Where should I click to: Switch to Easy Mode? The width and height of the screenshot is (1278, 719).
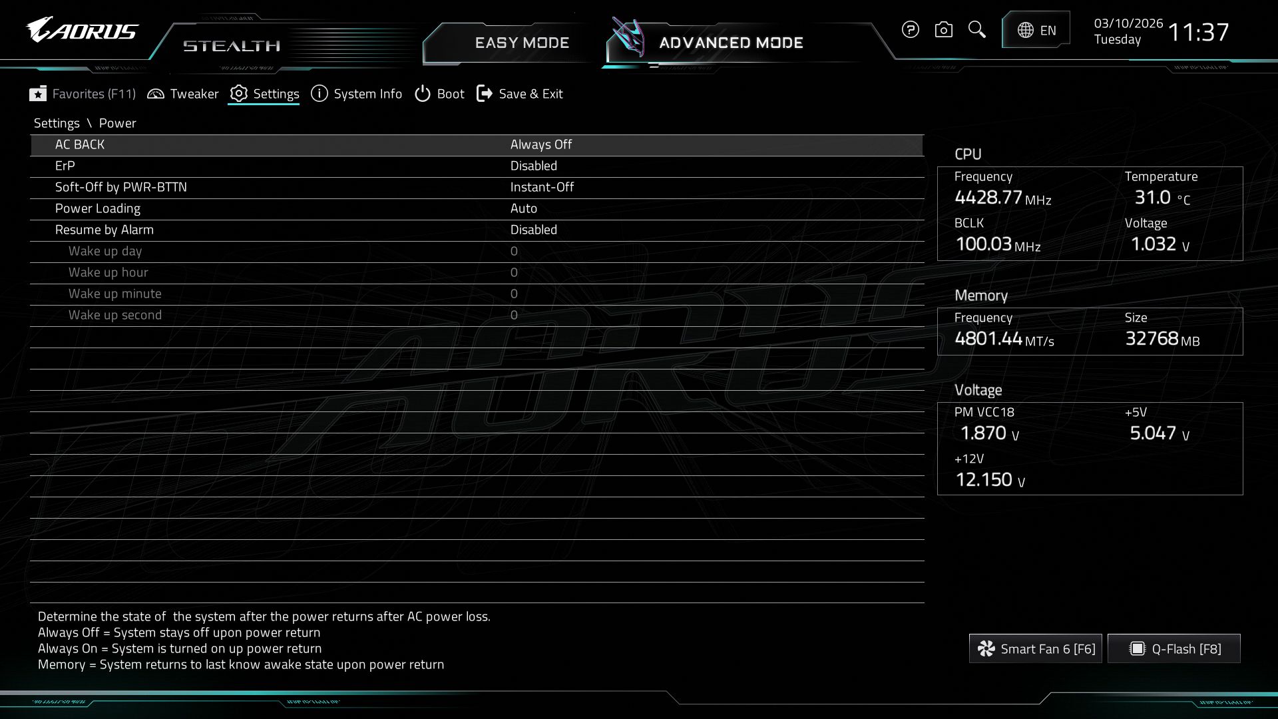pyautogui.click(x=522, y=42)
